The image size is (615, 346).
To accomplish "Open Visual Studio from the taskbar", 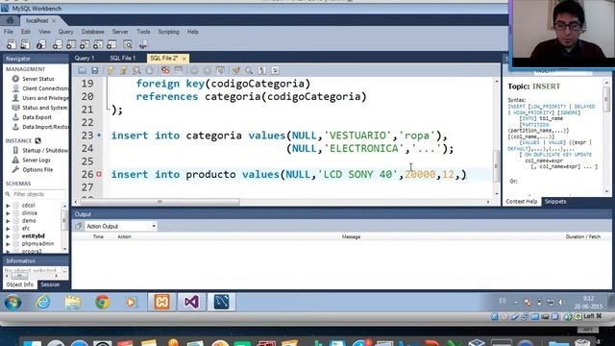I will [191, 302].
